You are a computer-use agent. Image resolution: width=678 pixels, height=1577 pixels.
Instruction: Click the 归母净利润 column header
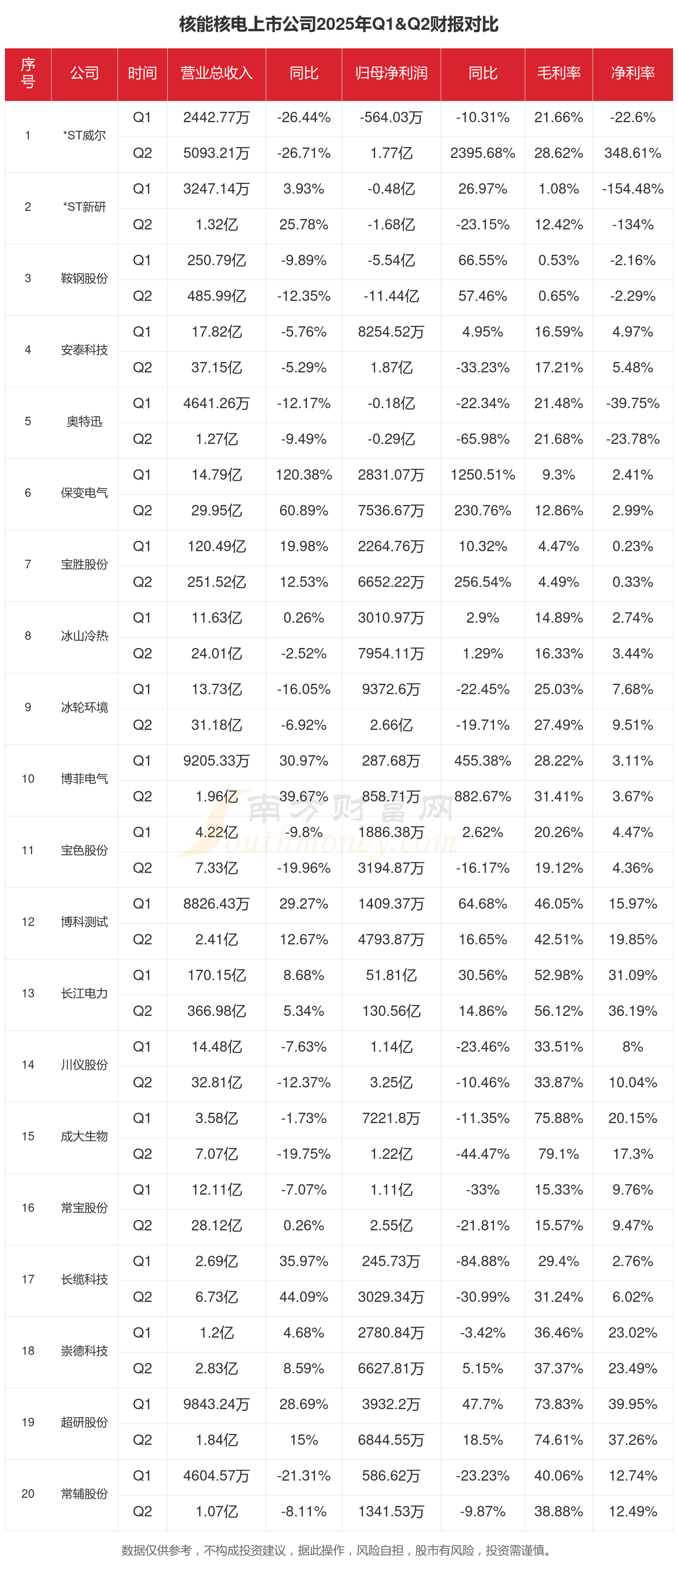[x=391, y=73]
